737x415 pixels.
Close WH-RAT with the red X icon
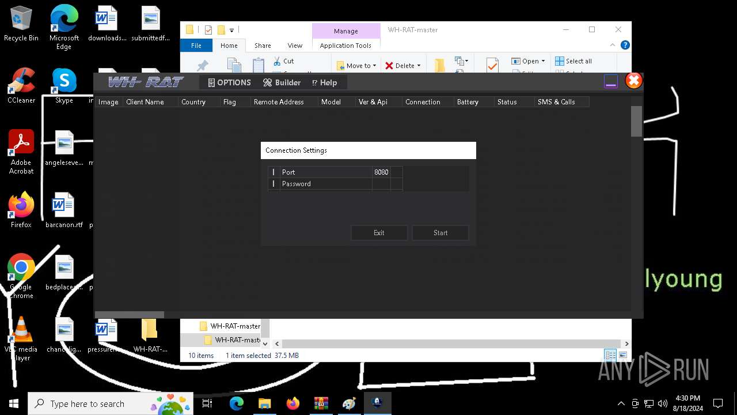pos(634,81)
